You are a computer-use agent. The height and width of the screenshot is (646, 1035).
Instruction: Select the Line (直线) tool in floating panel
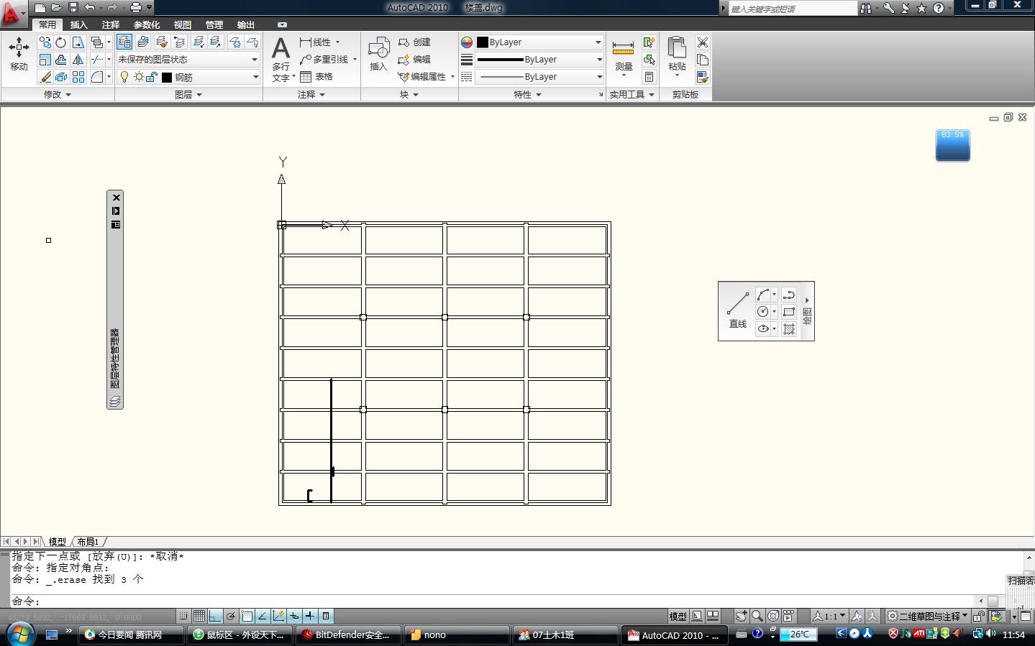click(738, 310)
